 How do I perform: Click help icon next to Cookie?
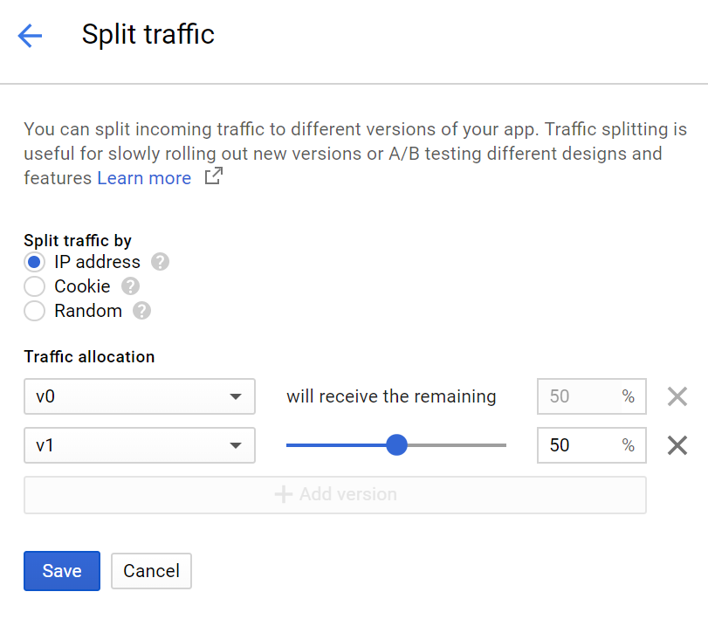pyautogui.click(x=130, y=286)
